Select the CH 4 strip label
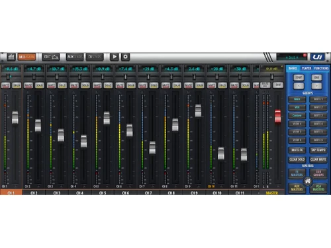The image size is (331, 248). (x=79, y=192)
